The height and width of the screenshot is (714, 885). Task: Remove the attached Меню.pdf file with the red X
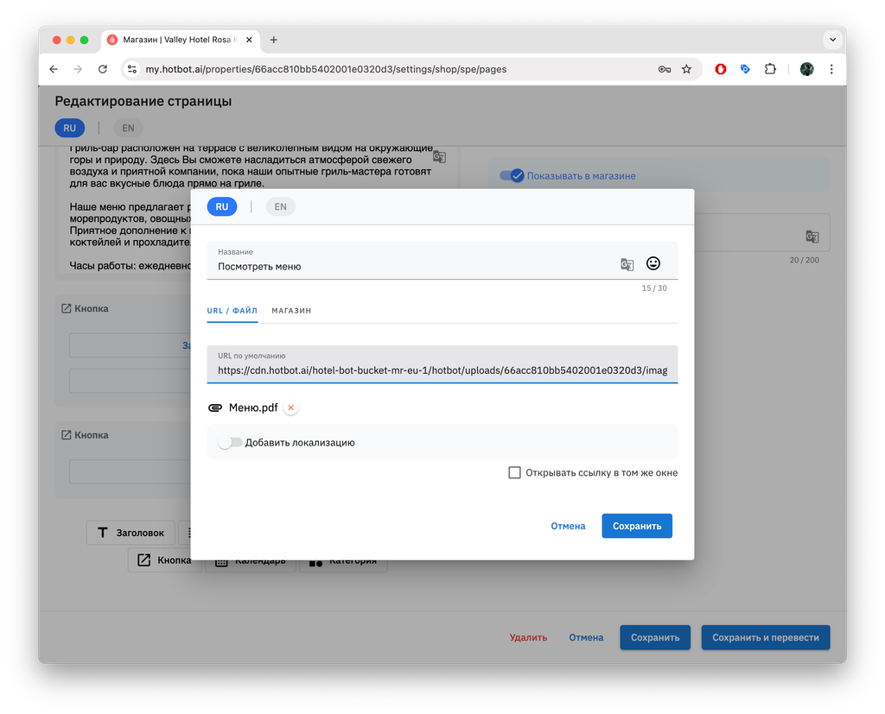[290, 408]
